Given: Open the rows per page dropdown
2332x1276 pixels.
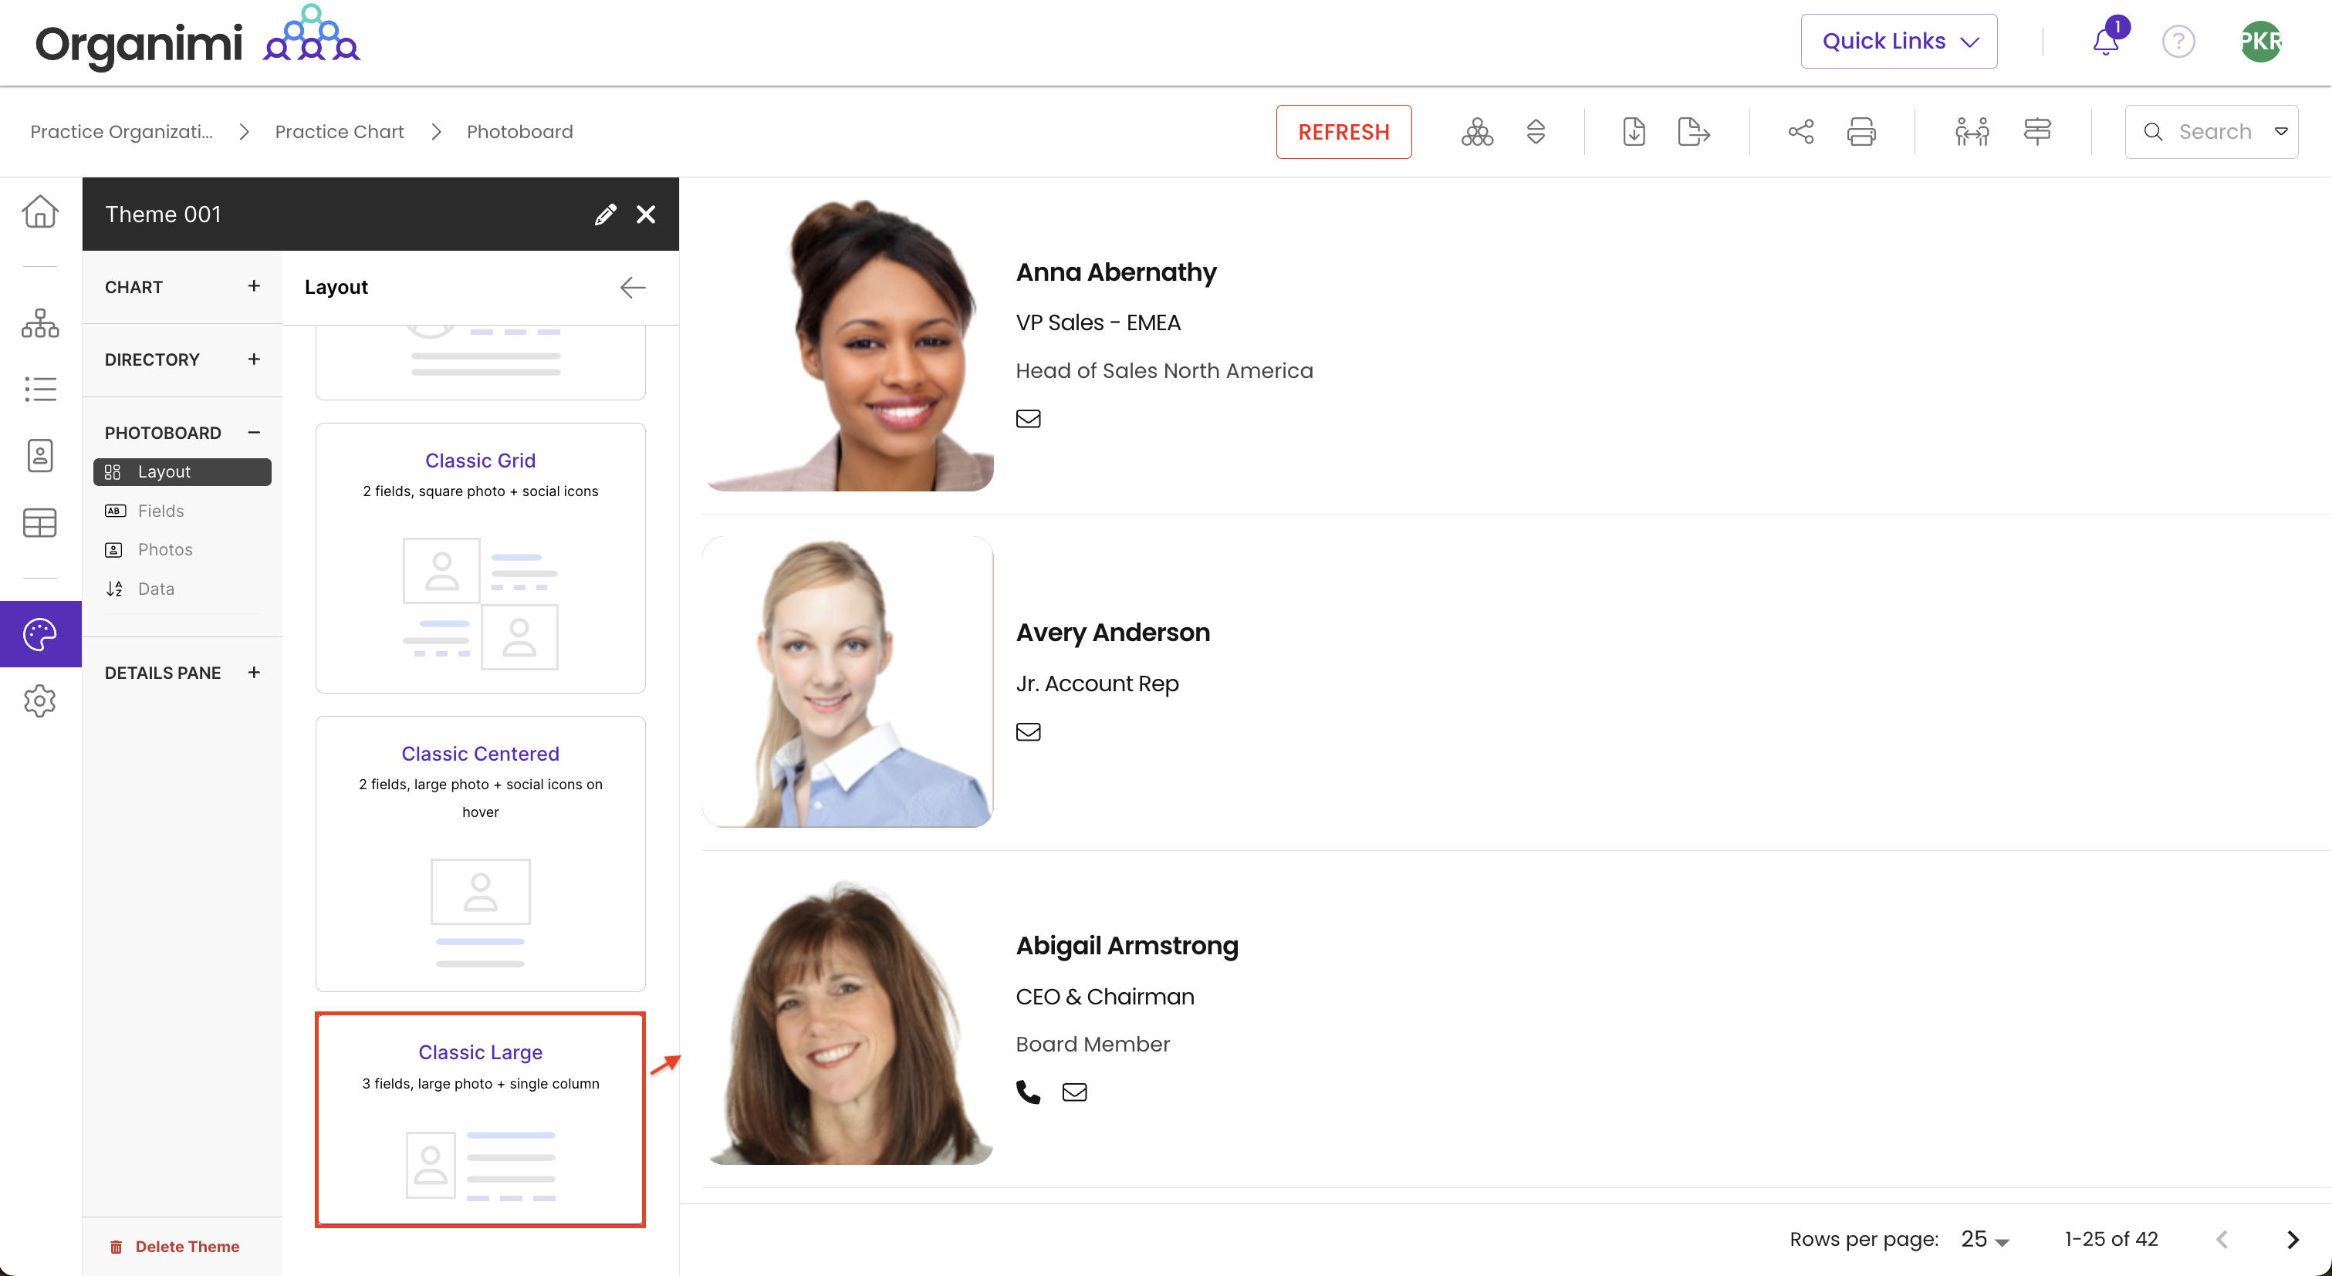Looking at the screenshot, I should pos(1985,1240).
